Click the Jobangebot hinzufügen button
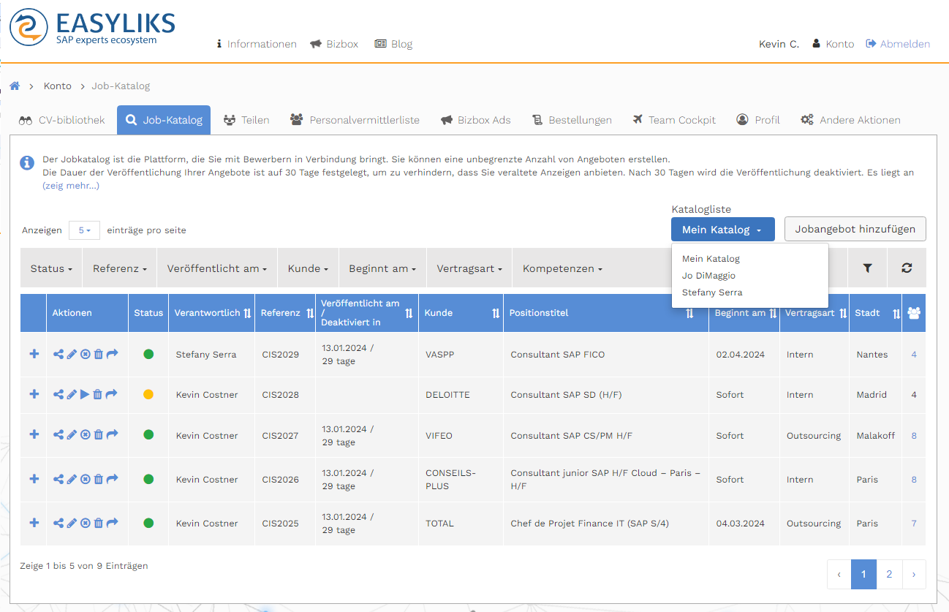949x612 pixels. click(x=855, y=229)
